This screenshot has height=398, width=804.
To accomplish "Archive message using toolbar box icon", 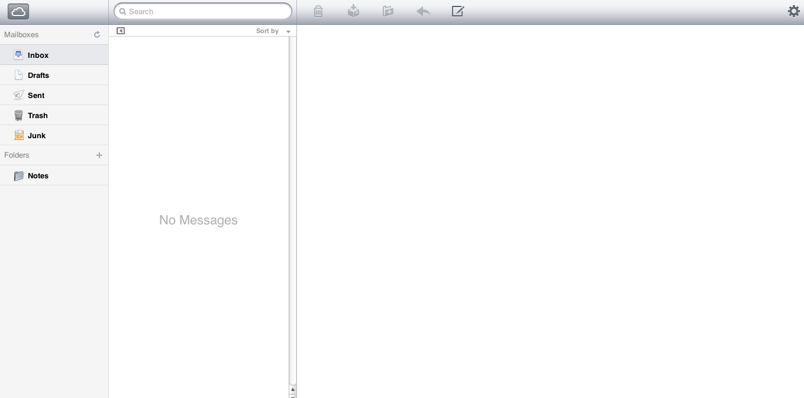I will pyautogui.click(x=353, y=11).
